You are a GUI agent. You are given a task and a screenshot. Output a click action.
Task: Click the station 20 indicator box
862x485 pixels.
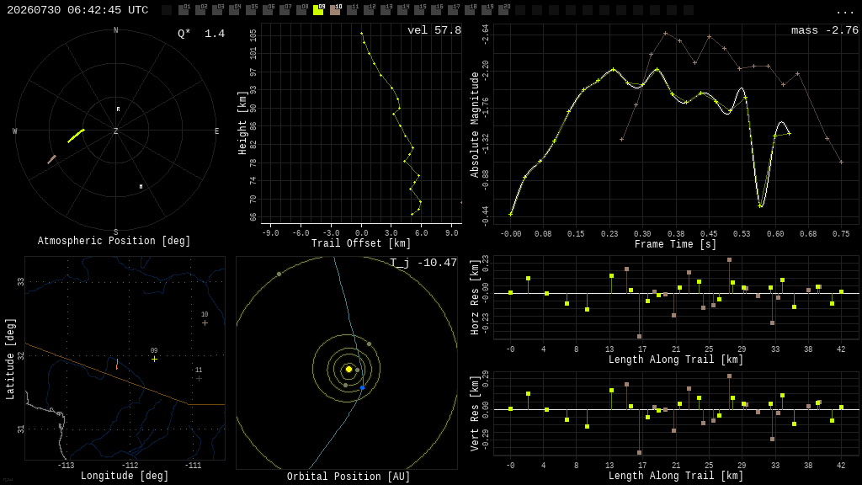(503, 10)
